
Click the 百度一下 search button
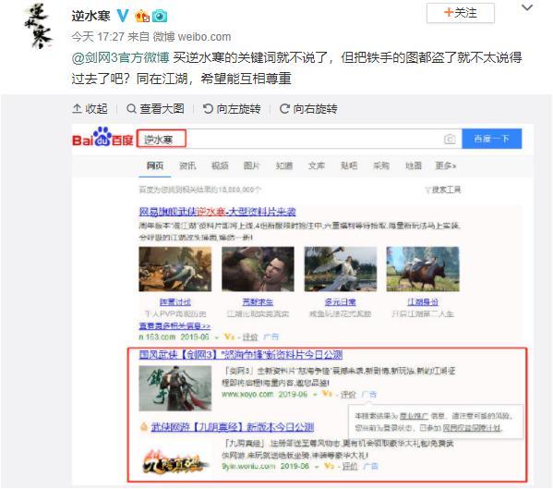pyautogui.click(x=492, y=139)
